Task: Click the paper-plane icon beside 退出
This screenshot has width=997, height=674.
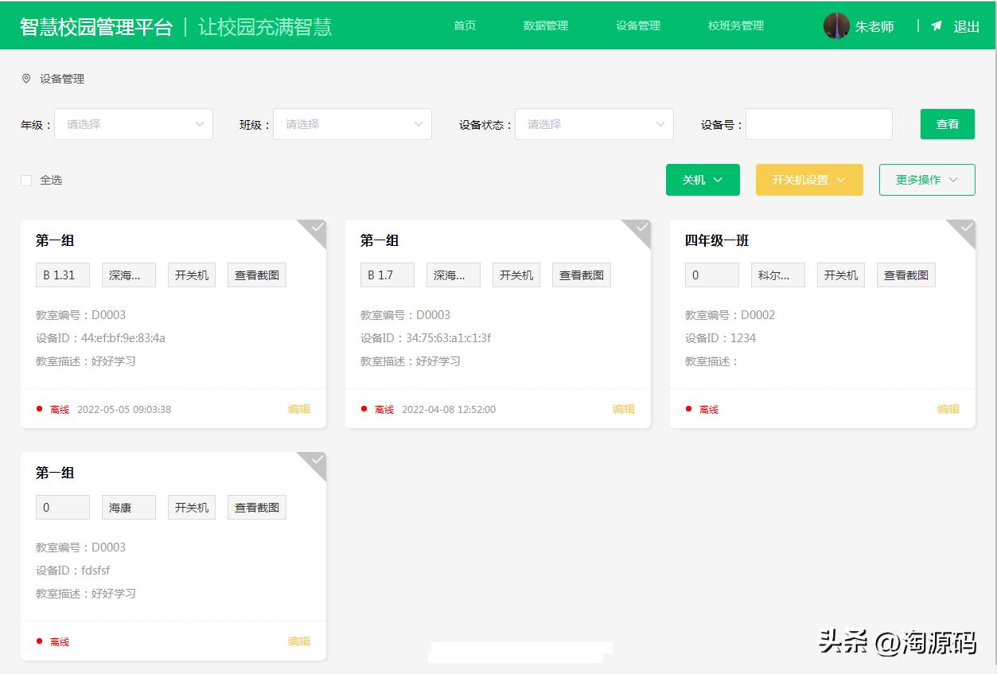Action: point(936,26)
